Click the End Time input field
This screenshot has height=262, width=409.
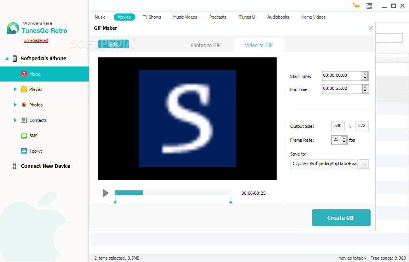pyautogui.click(x=342, y=89)
